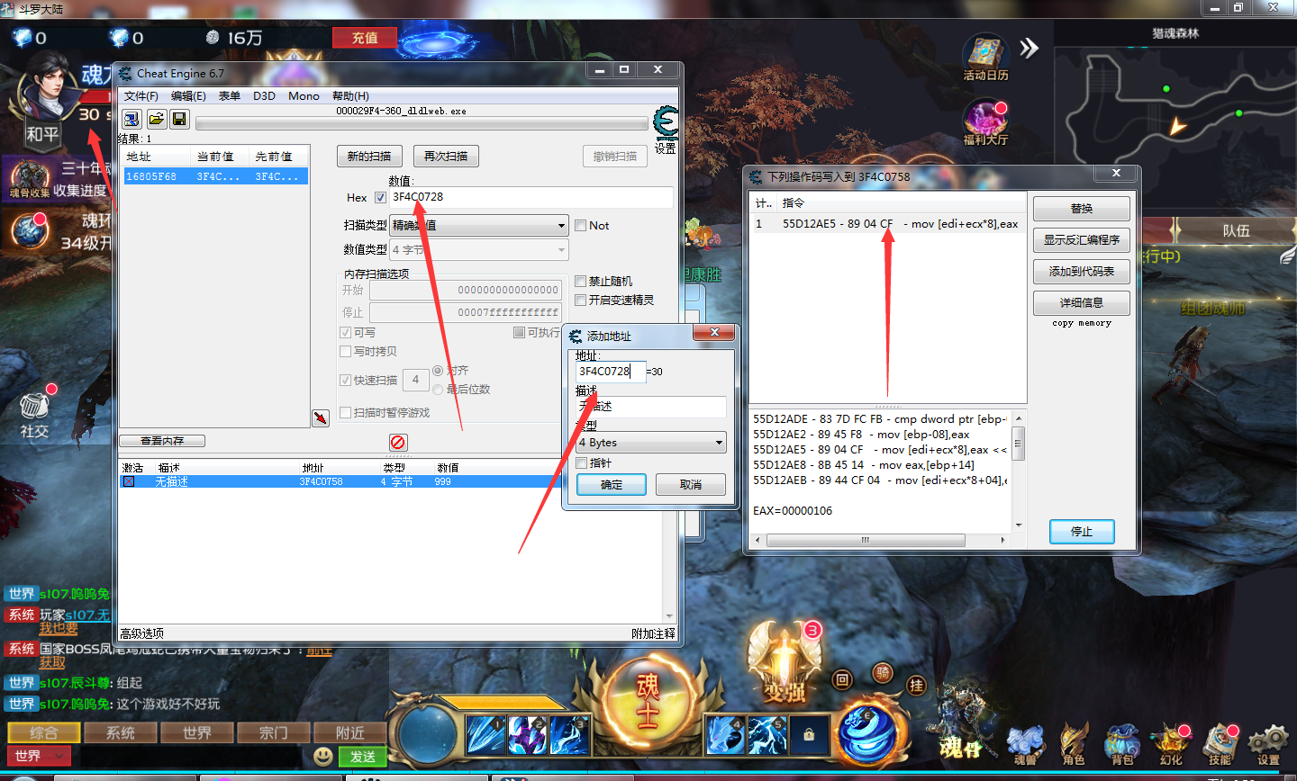
Task: Open the 角色 character menu icon
Action: [x=1074, y=745]
